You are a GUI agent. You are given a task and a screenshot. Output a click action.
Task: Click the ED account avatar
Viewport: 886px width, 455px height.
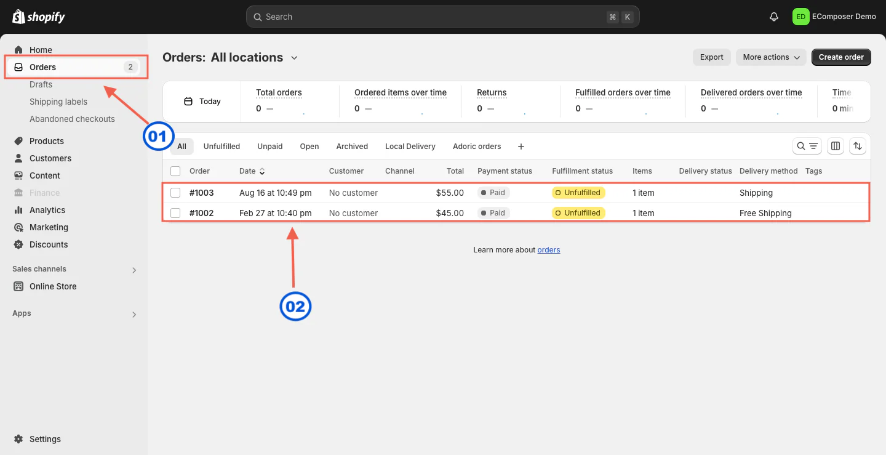pos(800,17)
